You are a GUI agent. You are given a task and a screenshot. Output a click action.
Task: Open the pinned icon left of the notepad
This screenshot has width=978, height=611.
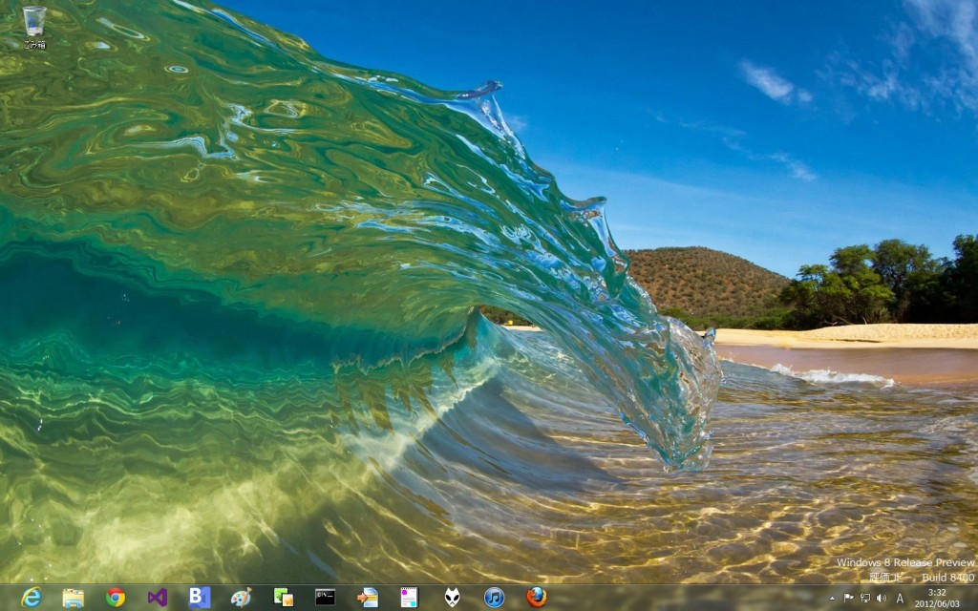[368, 598]
